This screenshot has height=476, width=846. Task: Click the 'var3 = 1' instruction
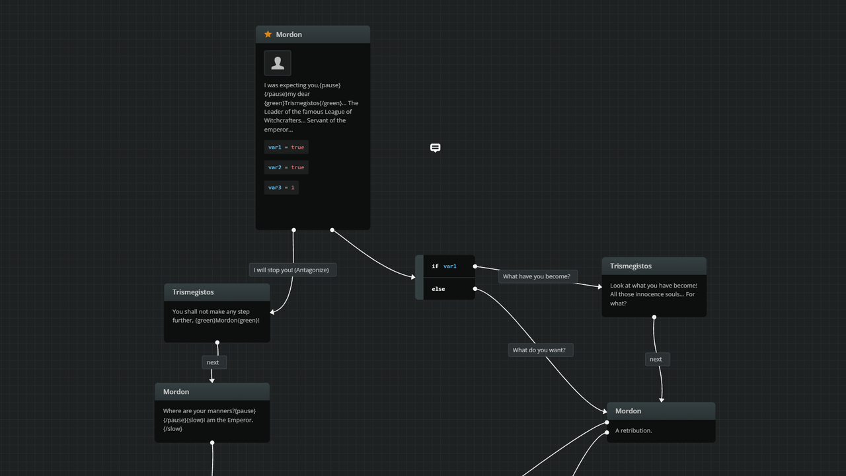[x=282, y=188]
